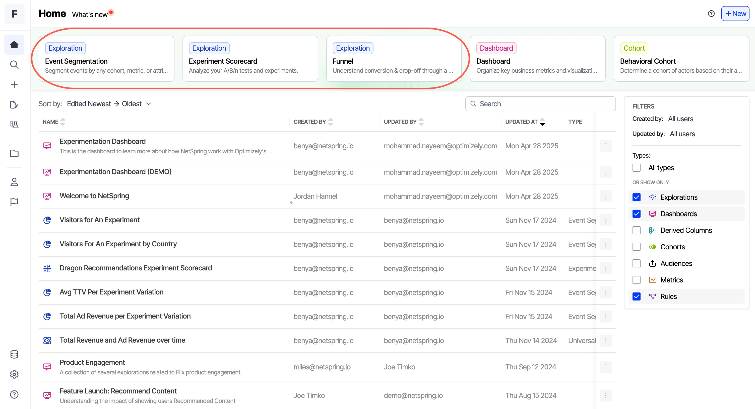
Task: Enable the Derived Columns filter
Action: pyautogui.click(x=636, y=230)
